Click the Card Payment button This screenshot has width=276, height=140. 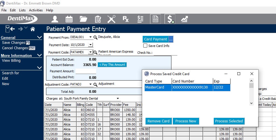(155, 39)
